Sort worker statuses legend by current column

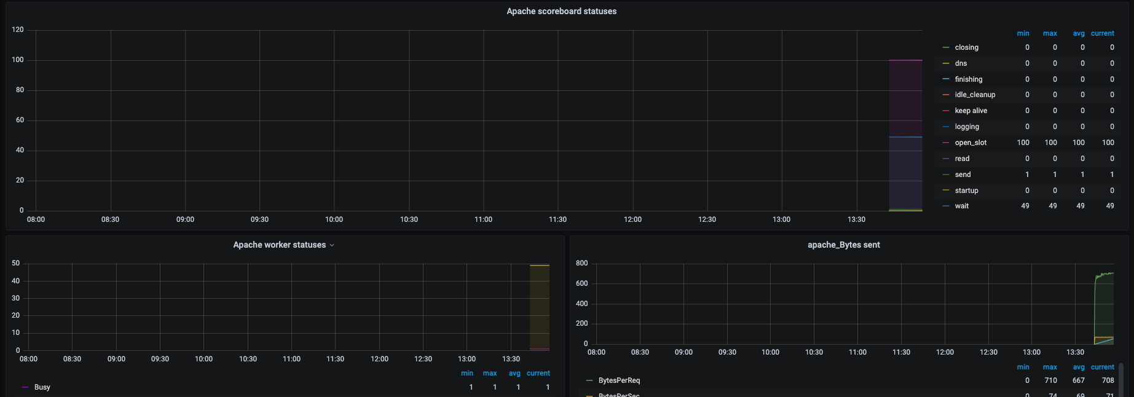[538, 373]
